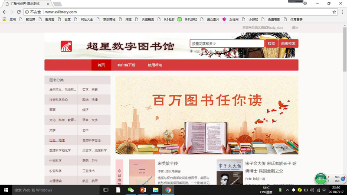Open 天文学、地球科学 category

click(95, 150)
